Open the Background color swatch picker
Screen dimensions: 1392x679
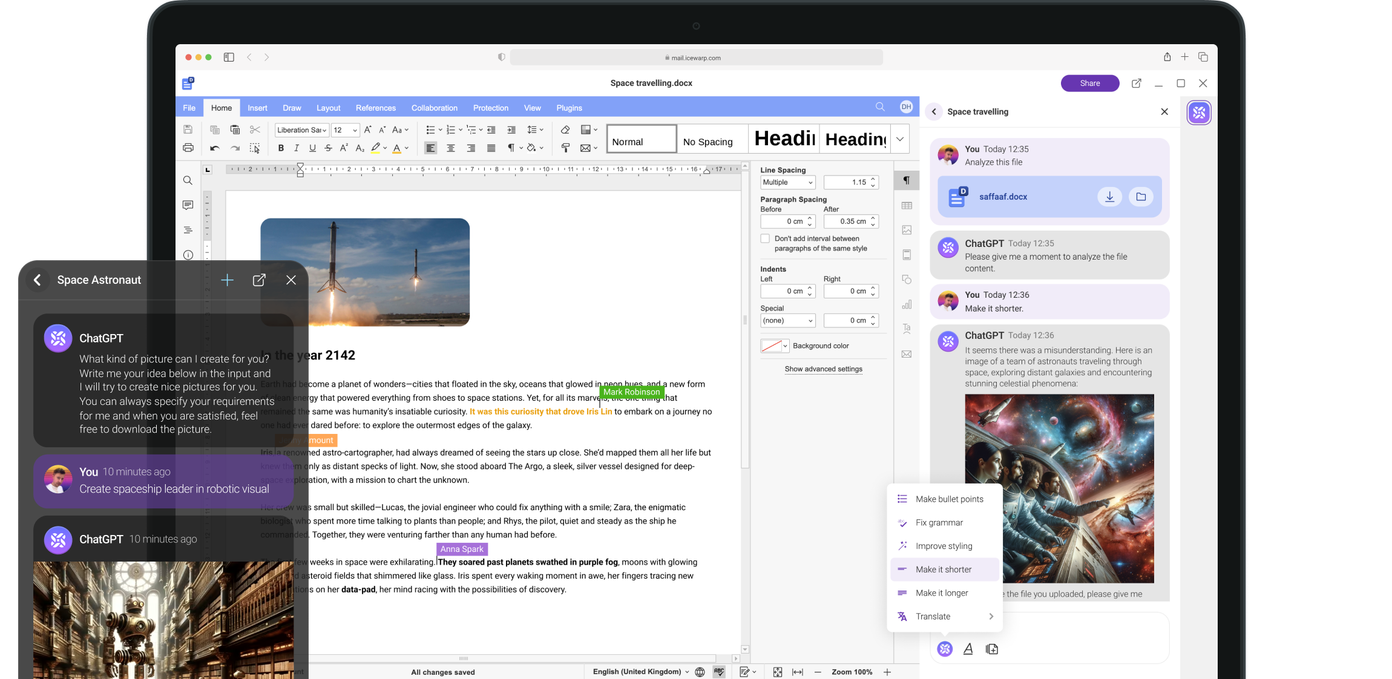[x=773, y=346]
